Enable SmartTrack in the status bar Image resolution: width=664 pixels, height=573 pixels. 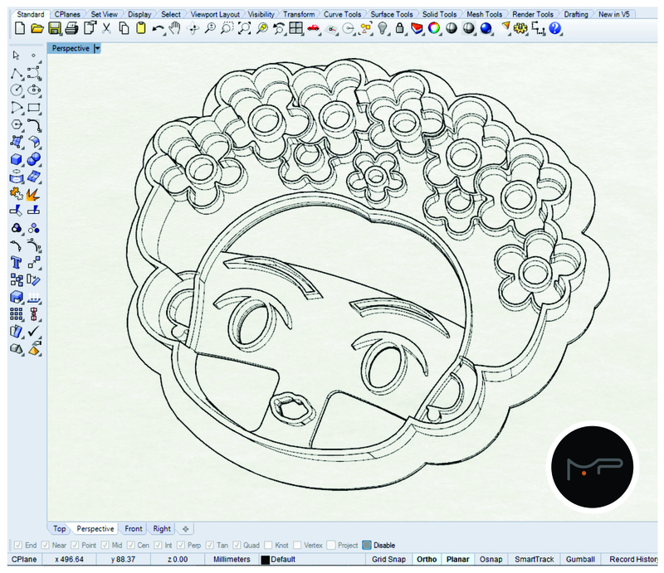pyautogui.click(x=534, y=560)
